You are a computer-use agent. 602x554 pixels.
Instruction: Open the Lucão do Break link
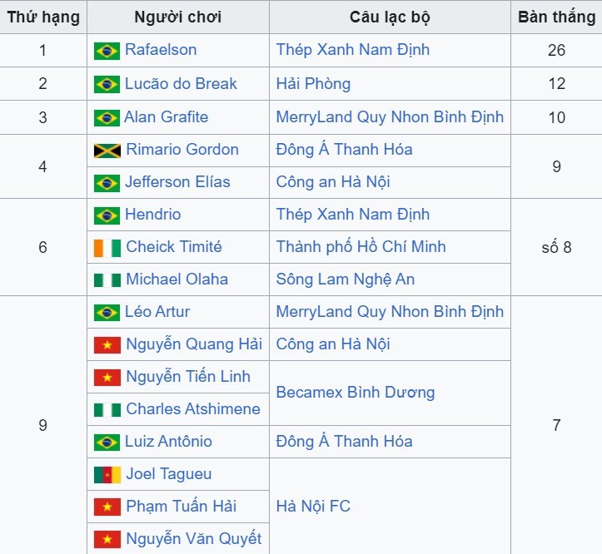pyautogui.click(x=181, y=84)
